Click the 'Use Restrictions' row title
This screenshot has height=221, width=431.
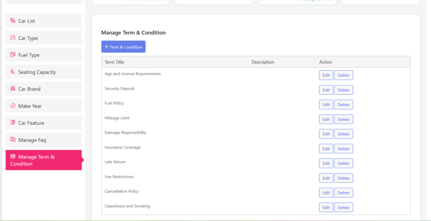[119, 176]
